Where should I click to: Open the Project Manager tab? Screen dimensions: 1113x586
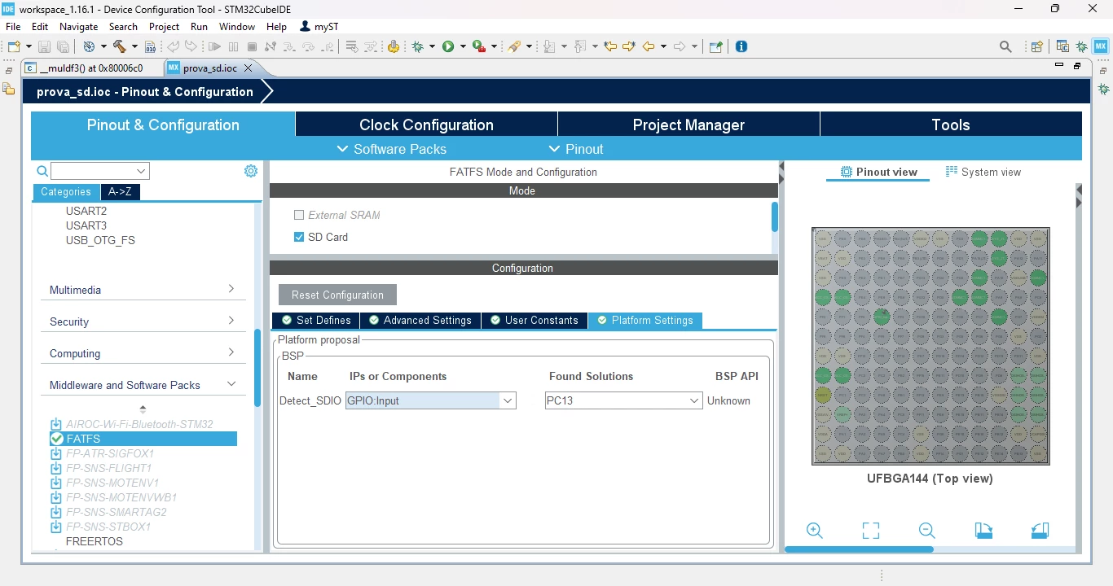[688, 125]
